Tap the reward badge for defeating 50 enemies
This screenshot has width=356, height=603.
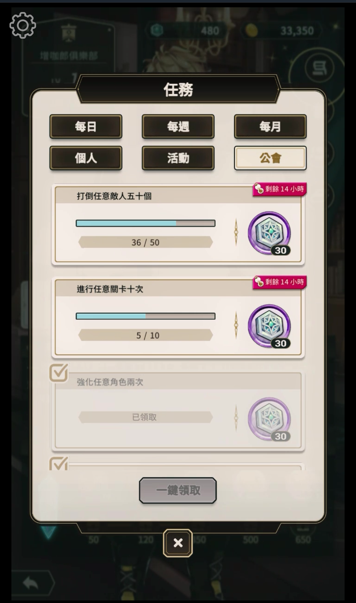(269, 233)
